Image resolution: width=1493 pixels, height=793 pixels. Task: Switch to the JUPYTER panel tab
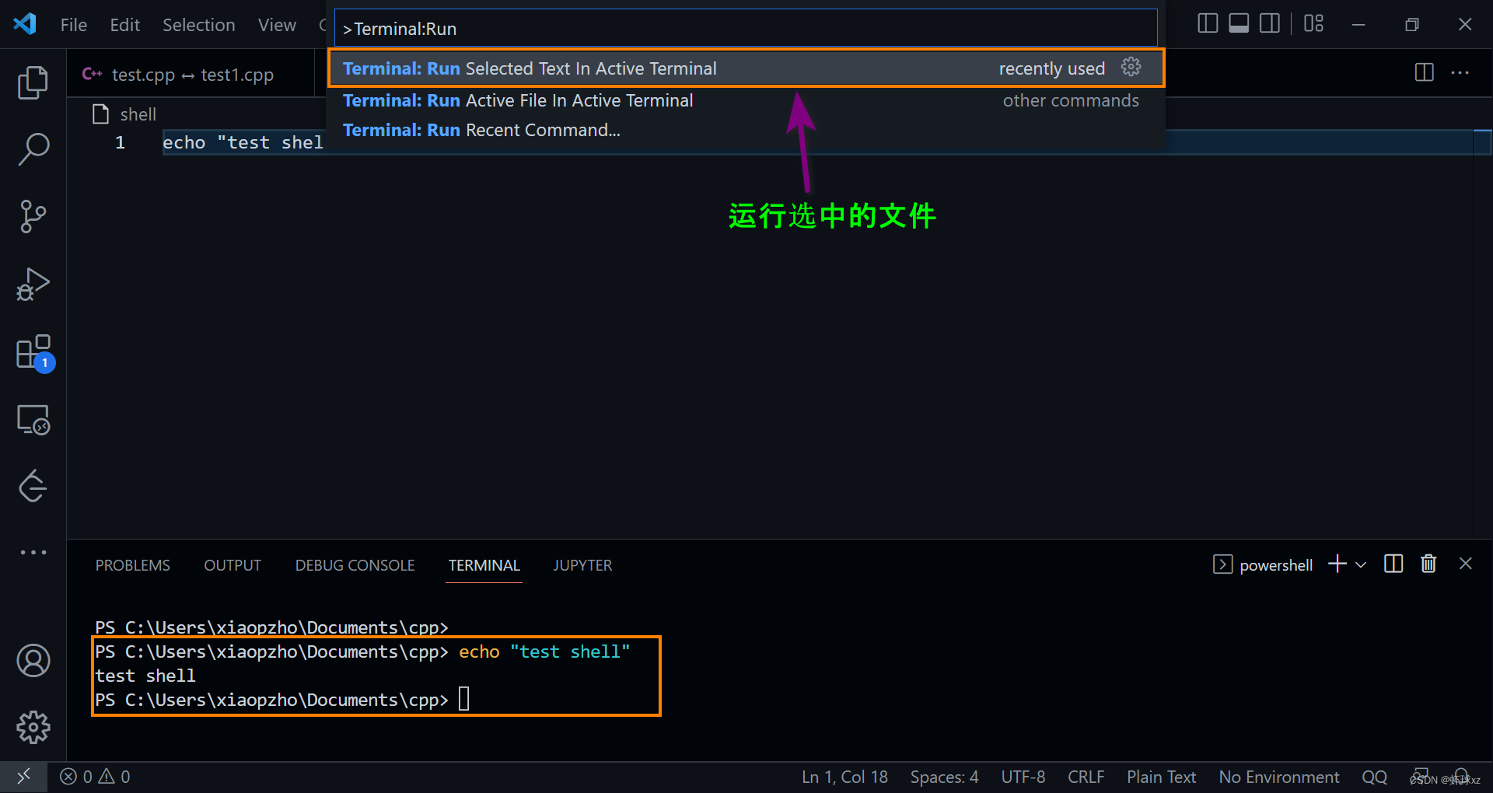click(582, 565)
